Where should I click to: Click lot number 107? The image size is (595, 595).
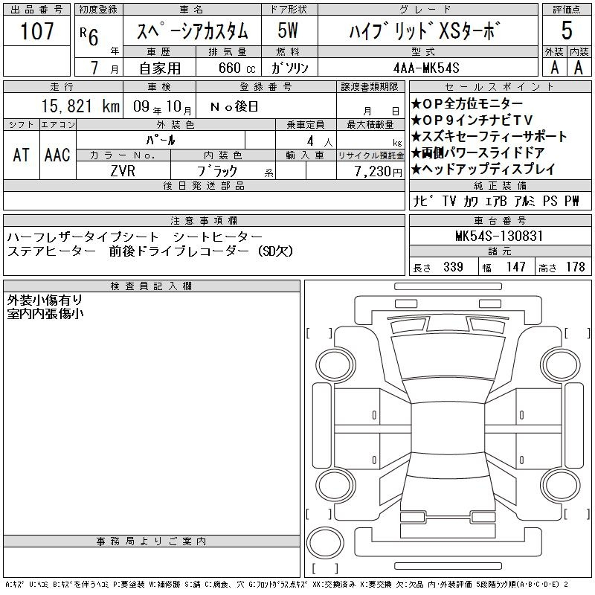tap(37, 31)
